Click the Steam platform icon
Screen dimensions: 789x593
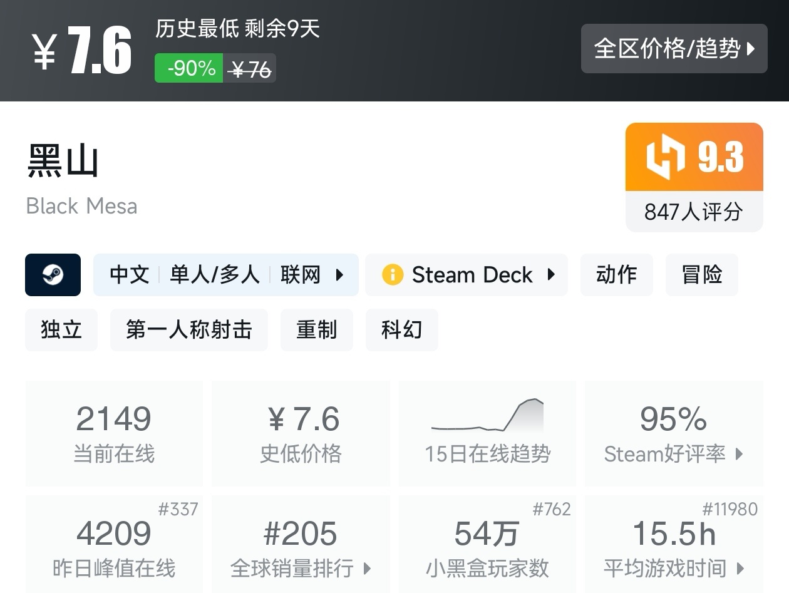pyautogui.click(x=53, y=274)
